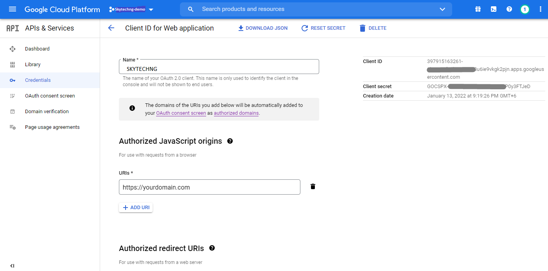This screenshot has height=271, width=548.
Task: Open the three-dot settings menu
Action: pos(541,9)
